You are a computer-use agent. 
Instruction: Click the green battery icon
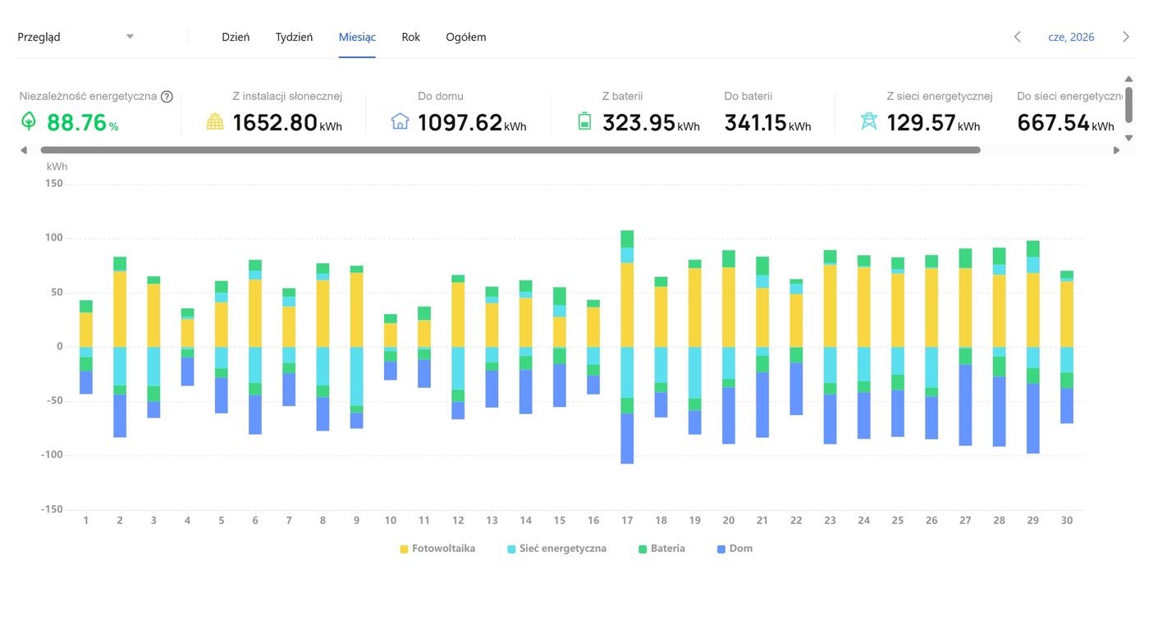584,122
